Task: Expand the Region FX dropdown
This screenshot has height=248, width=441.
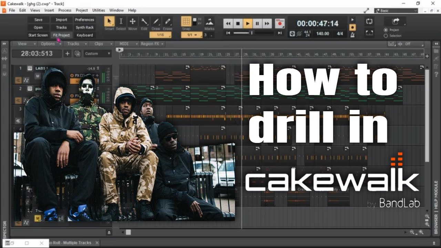Action: (x=152, y=44)
